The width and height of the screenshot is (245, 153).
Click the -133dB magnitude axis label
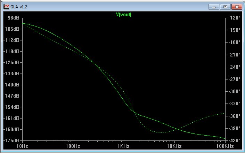point(11,74)
